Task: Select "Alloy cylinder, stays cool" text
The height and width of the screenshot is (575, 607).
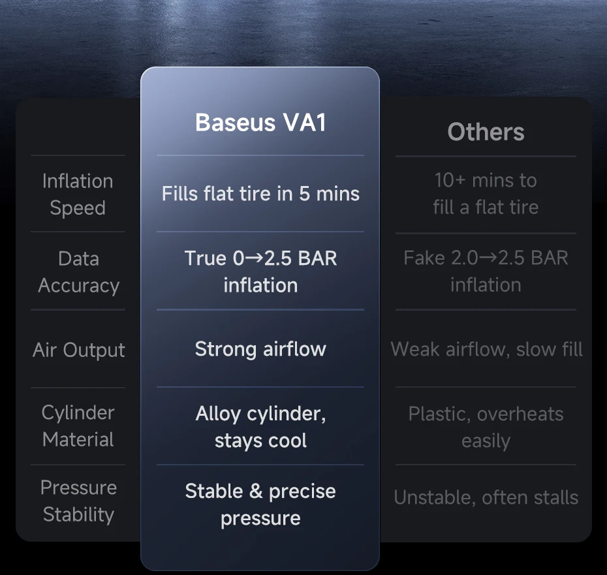Action: click(x=260, y=426)
